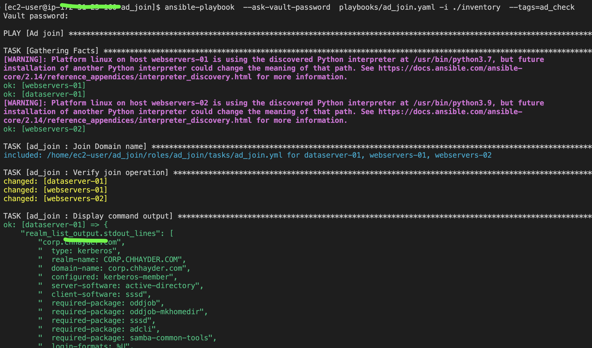This screenshot has width=592, height=348.
Task: Click 'realm_list_output.stdout_lines' key
Action: pyautogui.click(x=91, y=233)
